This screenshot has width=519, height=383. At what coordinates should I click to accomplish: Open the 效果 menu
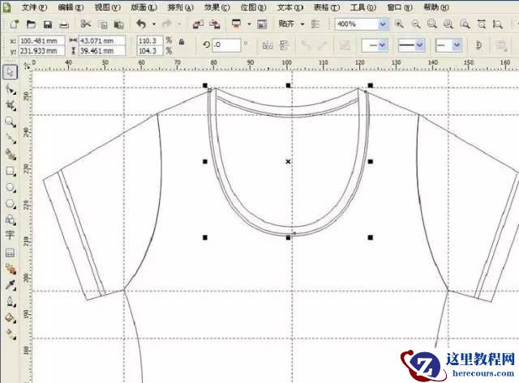pos(212,6)
